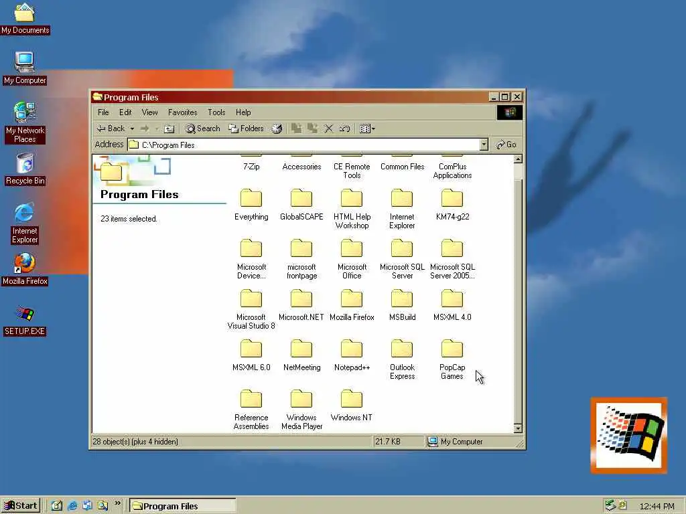Screen dimensions: 686x514
Task: Open the Tools menu
Action: (216, 112)
